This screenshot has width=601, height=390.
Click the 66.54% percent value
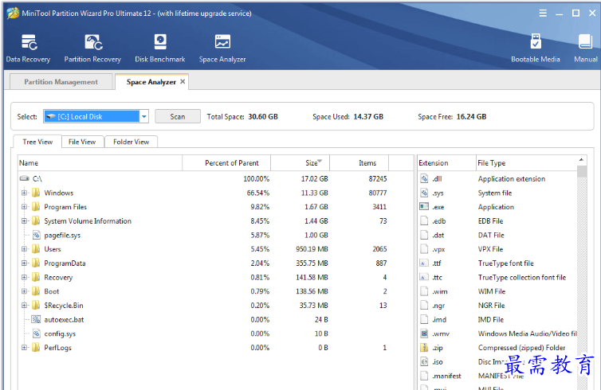258,193
